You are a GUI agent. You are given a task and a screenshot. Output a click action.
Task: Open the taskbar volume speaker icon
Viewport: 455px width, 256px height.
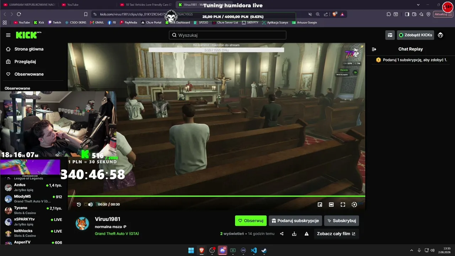click(433, 250)
